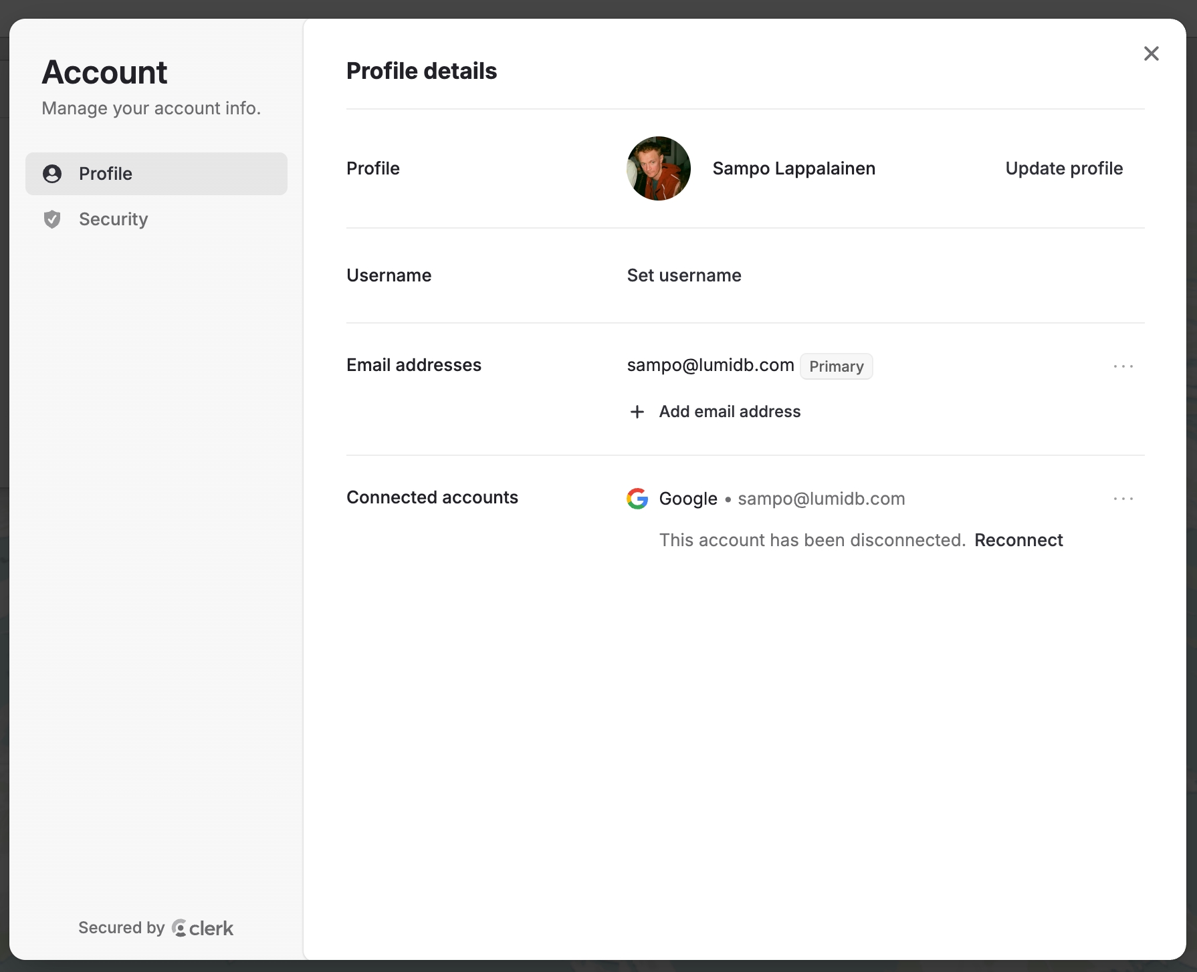Click Update profile
The height and width of the screenshot is (972, 1197).
[1064, 168]
